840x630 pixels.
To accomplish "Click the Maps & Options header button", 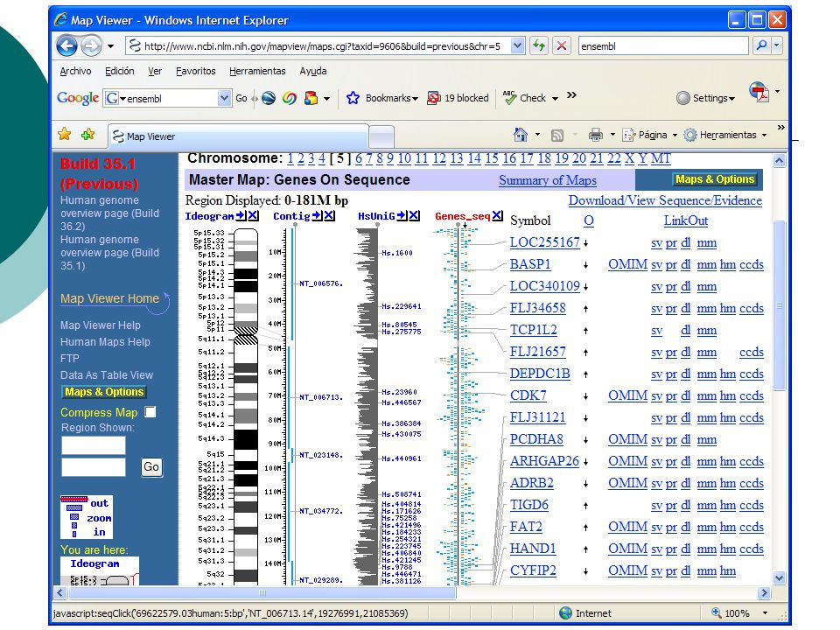I will [x=715, y=179].
